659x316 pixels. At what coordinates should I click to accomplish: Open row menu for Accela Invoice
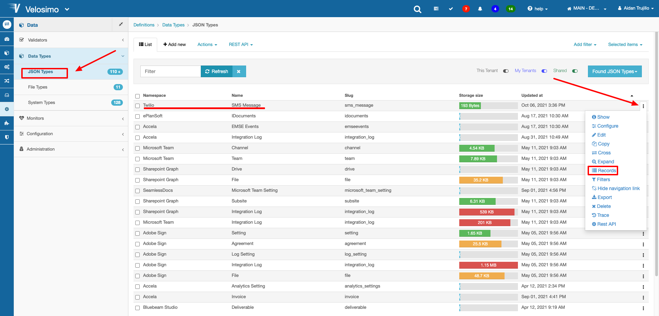tap(643, 297)
